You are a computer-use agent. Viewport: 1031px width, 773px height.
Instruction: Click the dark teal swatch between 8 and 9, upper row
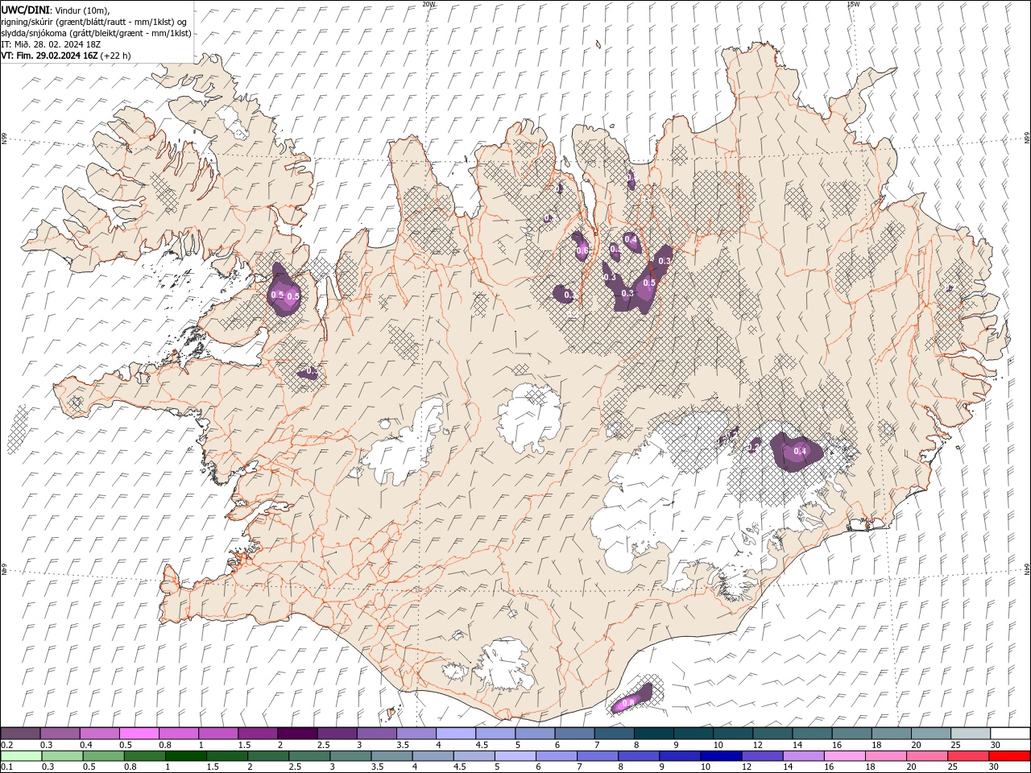tap(653, 734)
